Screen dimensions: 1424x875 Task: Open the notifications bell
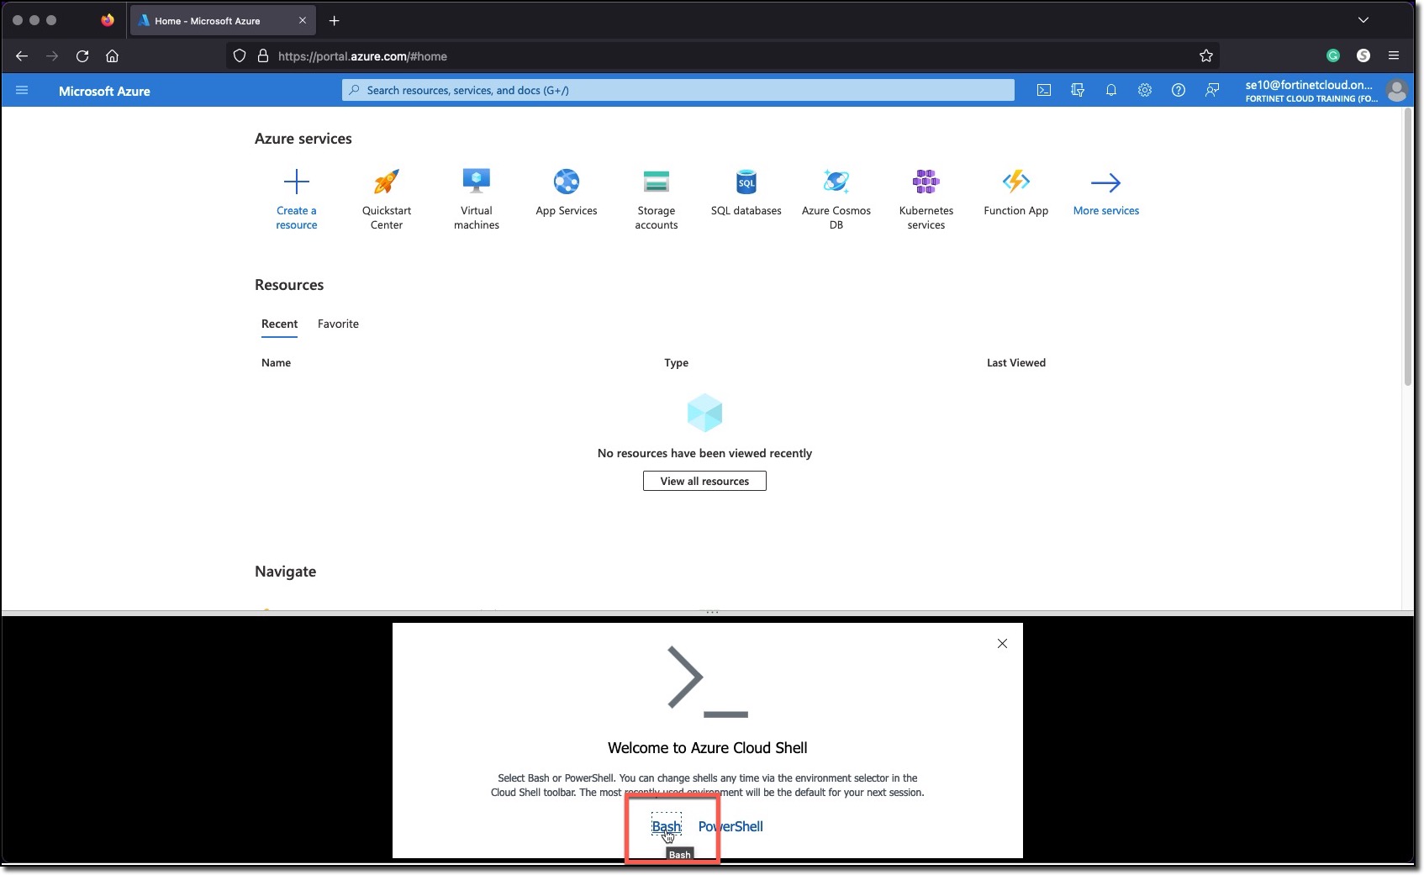pos(1111,90)
